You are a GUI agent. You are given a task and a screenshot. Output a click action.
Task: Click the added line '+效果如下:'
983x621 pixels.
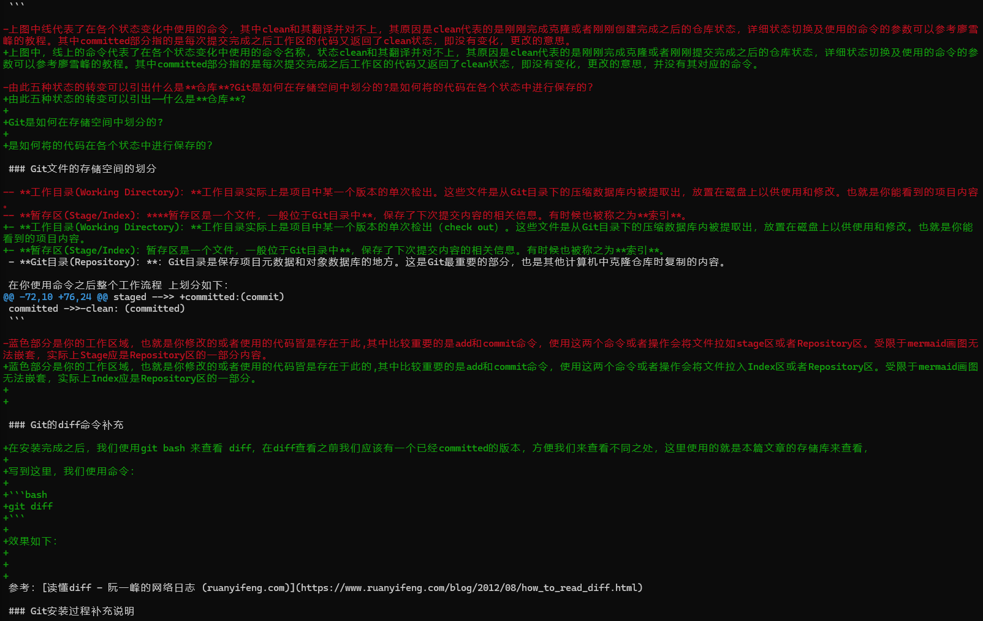pyautogui.click(x=31, y=541)
